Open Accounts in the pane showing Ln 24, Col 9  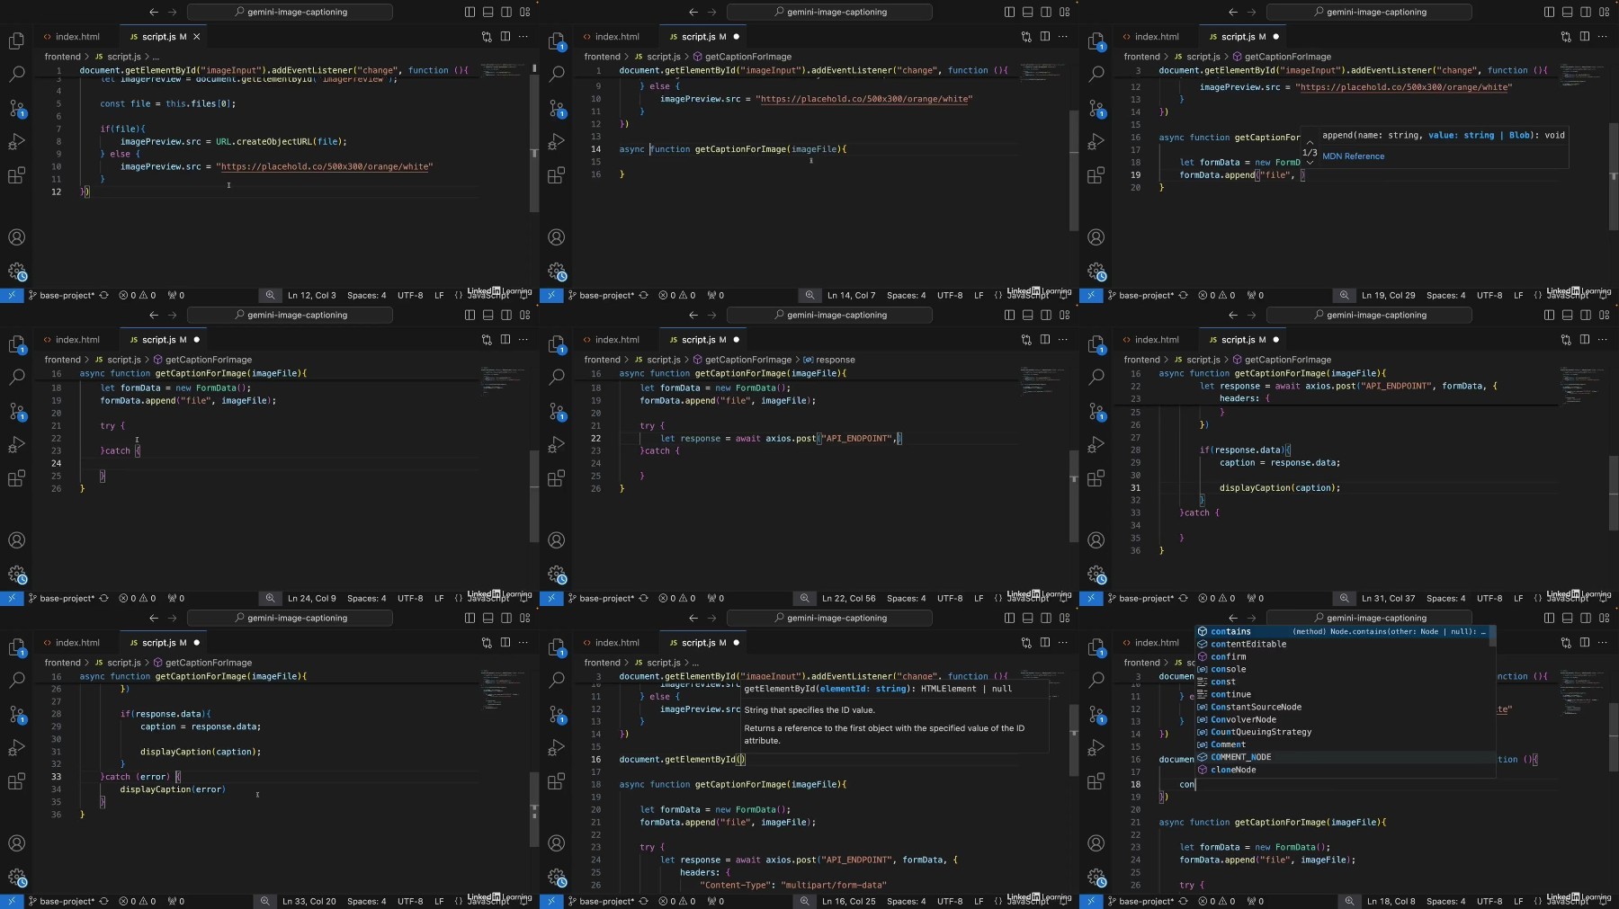(x=16, y=540)
